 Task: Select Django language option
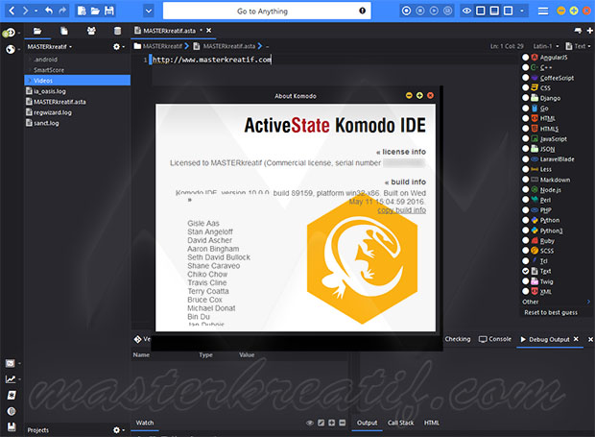(x=550, y=98)
